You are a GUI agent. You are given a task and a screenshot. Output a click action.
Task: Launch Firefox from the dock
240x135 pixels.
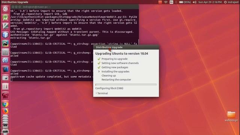pos(5,111)
